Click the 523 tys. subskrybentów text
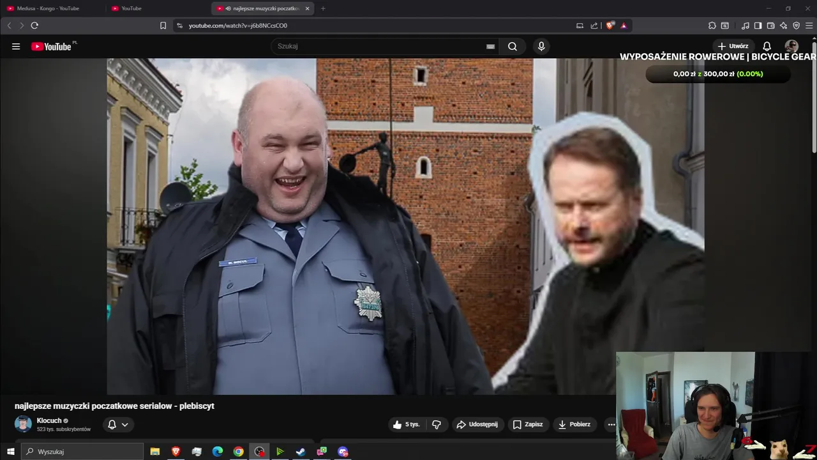817x460 pixels. 64,429
